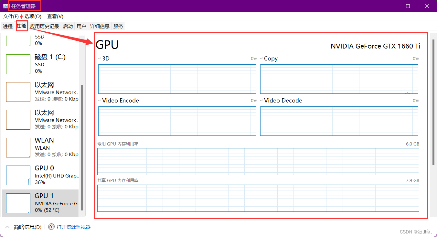Click the 36% usage under GPU 0
Viewport: 437px width, 237px height.
[x=40, y=182]
